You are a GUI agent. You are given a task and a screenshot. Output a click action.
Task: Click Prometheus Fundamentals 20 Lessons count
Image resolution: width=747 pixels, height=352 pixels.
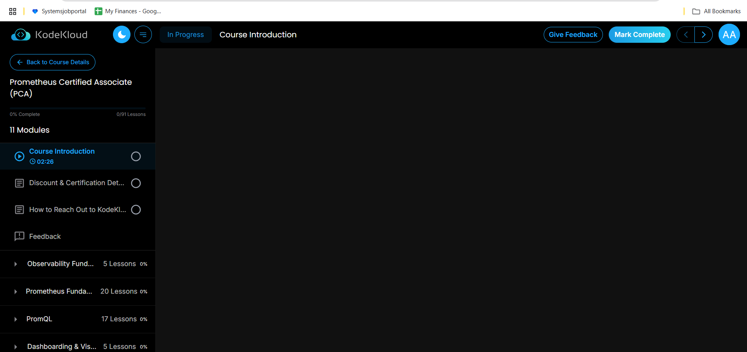pyautogui.click(x=119, y=292)
